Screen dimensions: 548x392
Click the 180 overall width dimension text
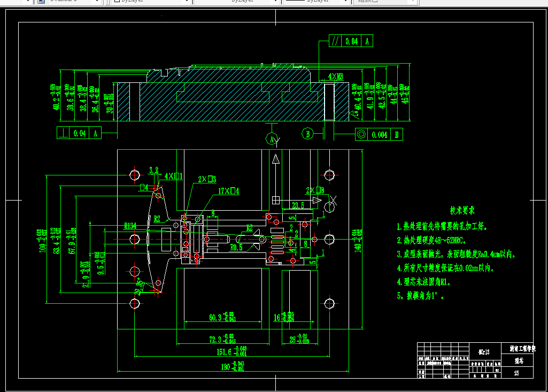pyautogui.click(x=233, y=366)
